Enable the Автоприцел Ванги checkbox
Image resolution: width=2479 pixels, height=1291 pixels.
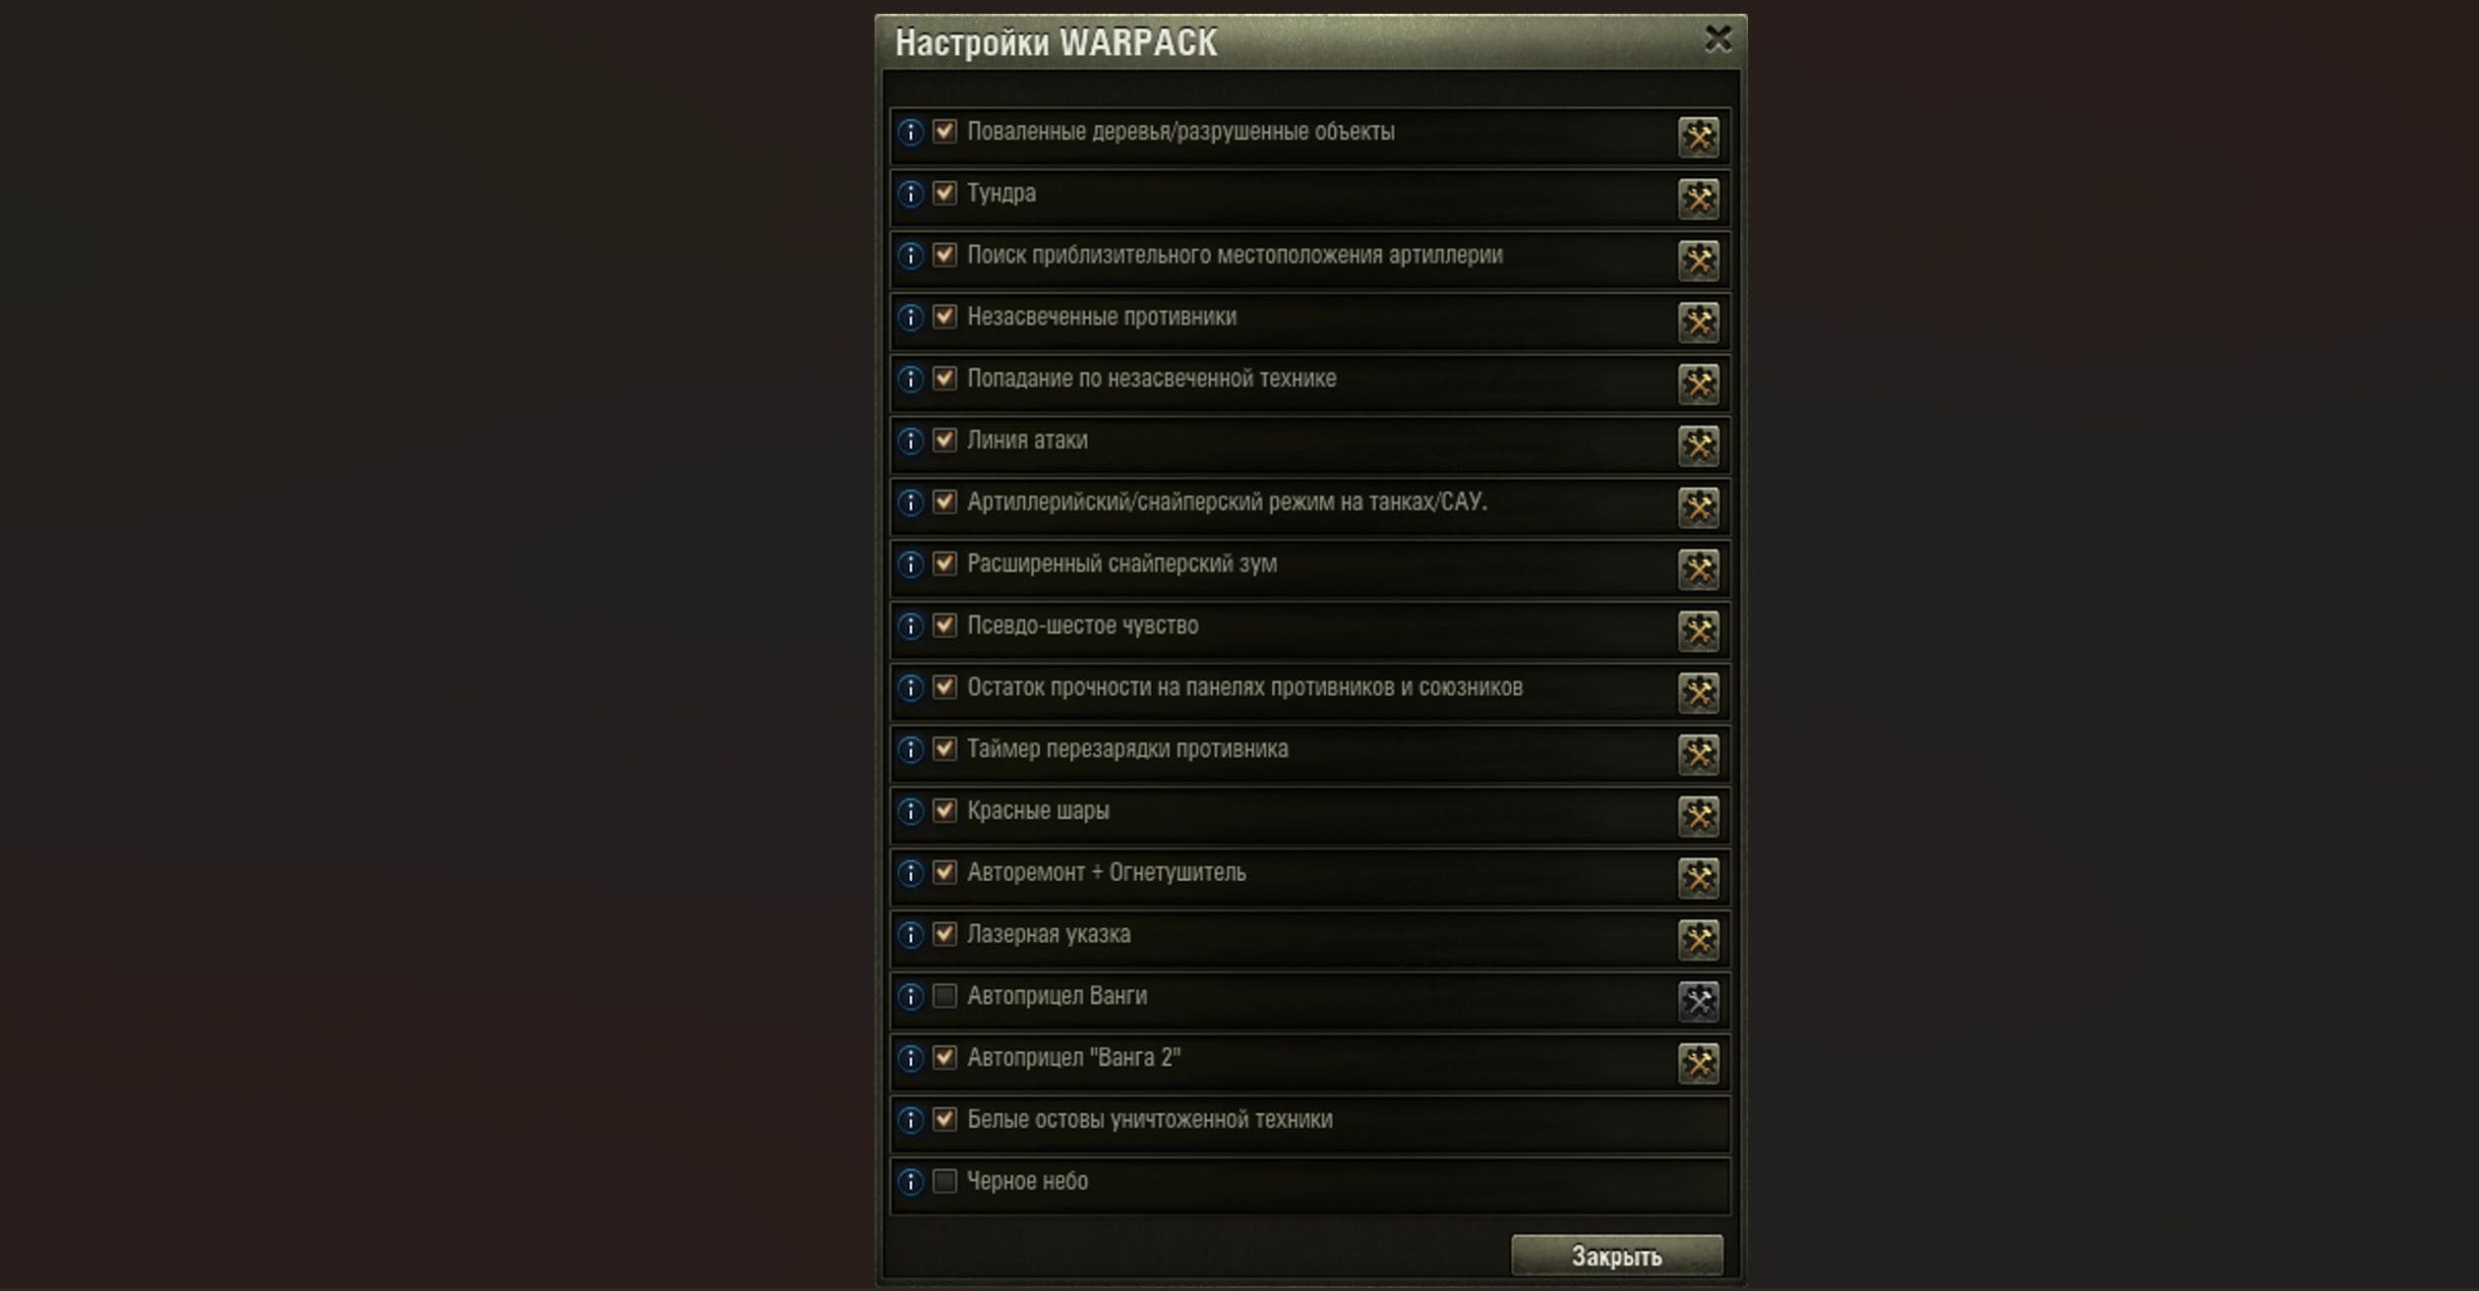pyautogui.click(x=944, y=996)
